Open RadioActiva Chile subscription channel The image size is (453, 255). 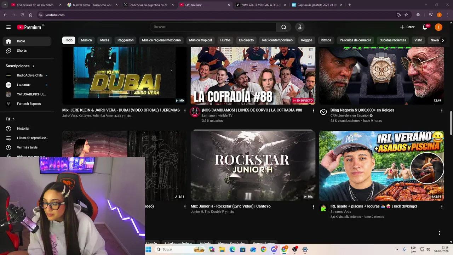tap(27, 75)
